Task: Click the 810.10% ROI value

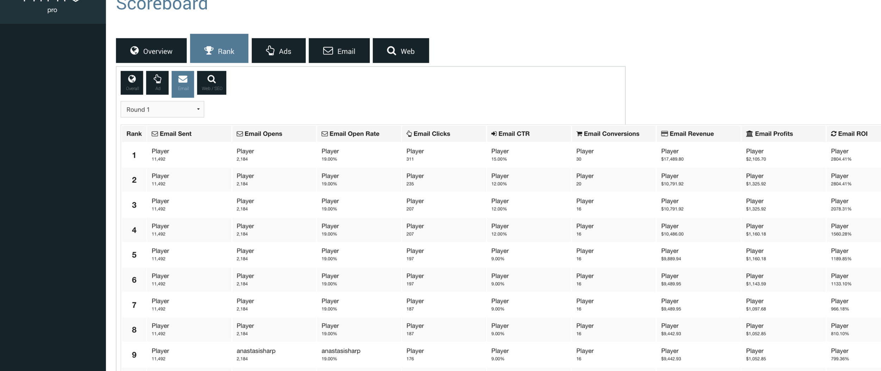Action: [x=840, y=334]
